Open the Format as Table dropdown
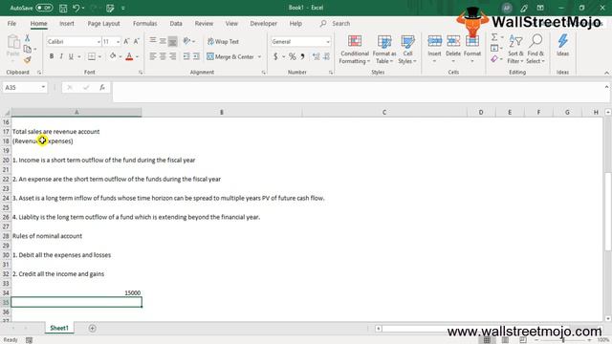612x344 pixels. (384, 50)
